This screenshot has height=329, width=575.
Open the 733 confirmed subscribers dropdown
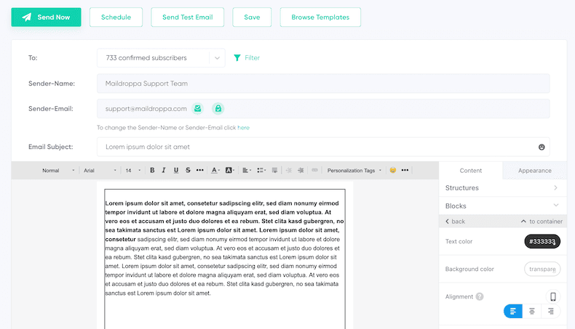[161, 58]
